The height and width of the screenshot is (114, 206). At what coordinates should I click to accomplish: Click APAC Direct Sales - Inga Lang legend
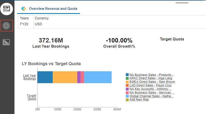[151, 78]
